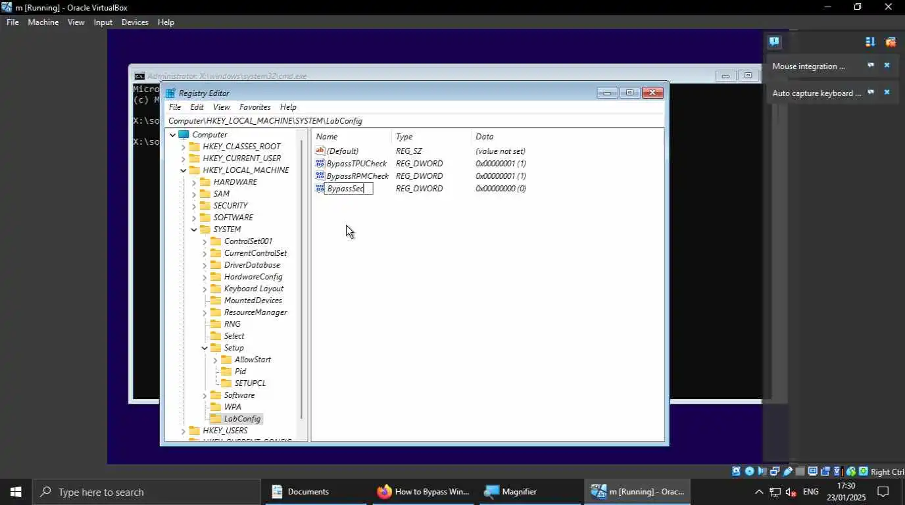Screen dimensions: 905x505
Task: Select the BypassTPUCheck value name
Action: [356, 163]
